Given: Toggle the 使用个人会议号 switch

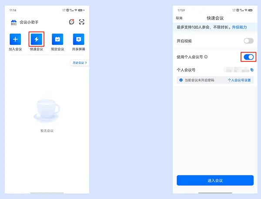Looking at the screenshot, I should coord(248,57).
